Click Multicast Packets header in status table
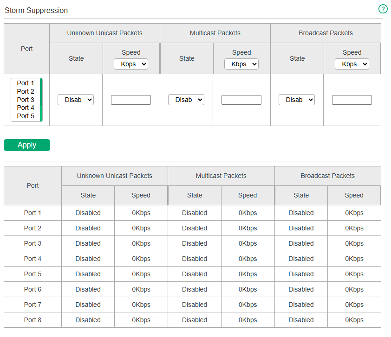Screen dimensions: 391x337 pos(221,176)
